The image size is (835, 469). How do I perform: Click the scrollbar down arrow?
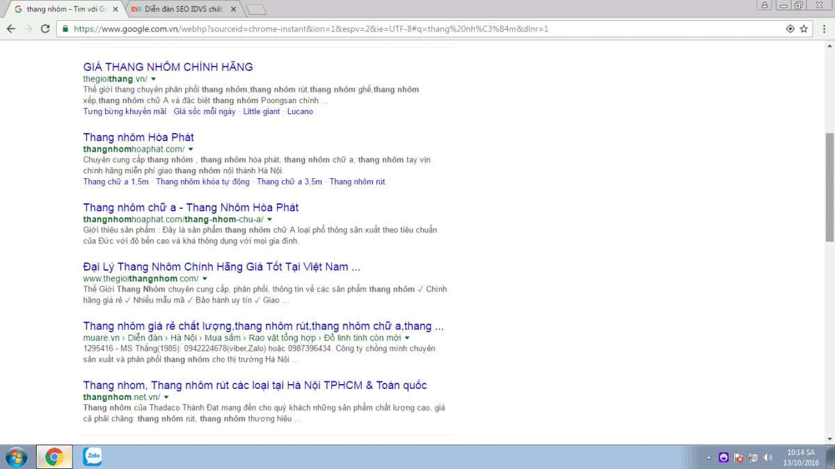[x=829, y=438]
